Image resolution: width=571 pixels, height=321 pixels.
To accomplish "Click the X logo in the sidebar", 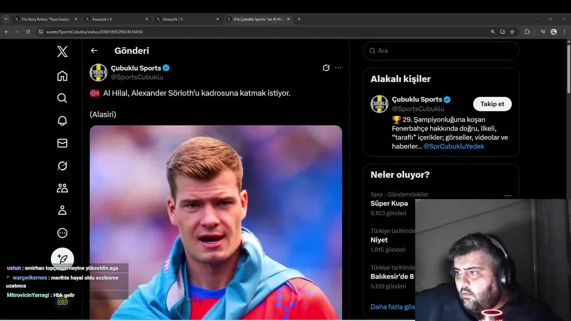I will coord(62,52).
